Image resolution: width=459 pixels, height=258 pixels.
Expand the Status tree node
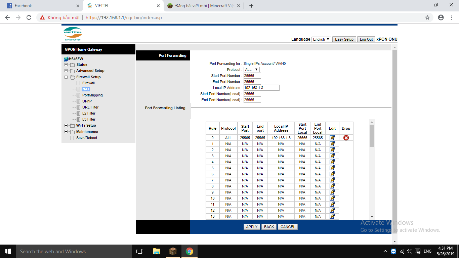(x=66, y=64)
